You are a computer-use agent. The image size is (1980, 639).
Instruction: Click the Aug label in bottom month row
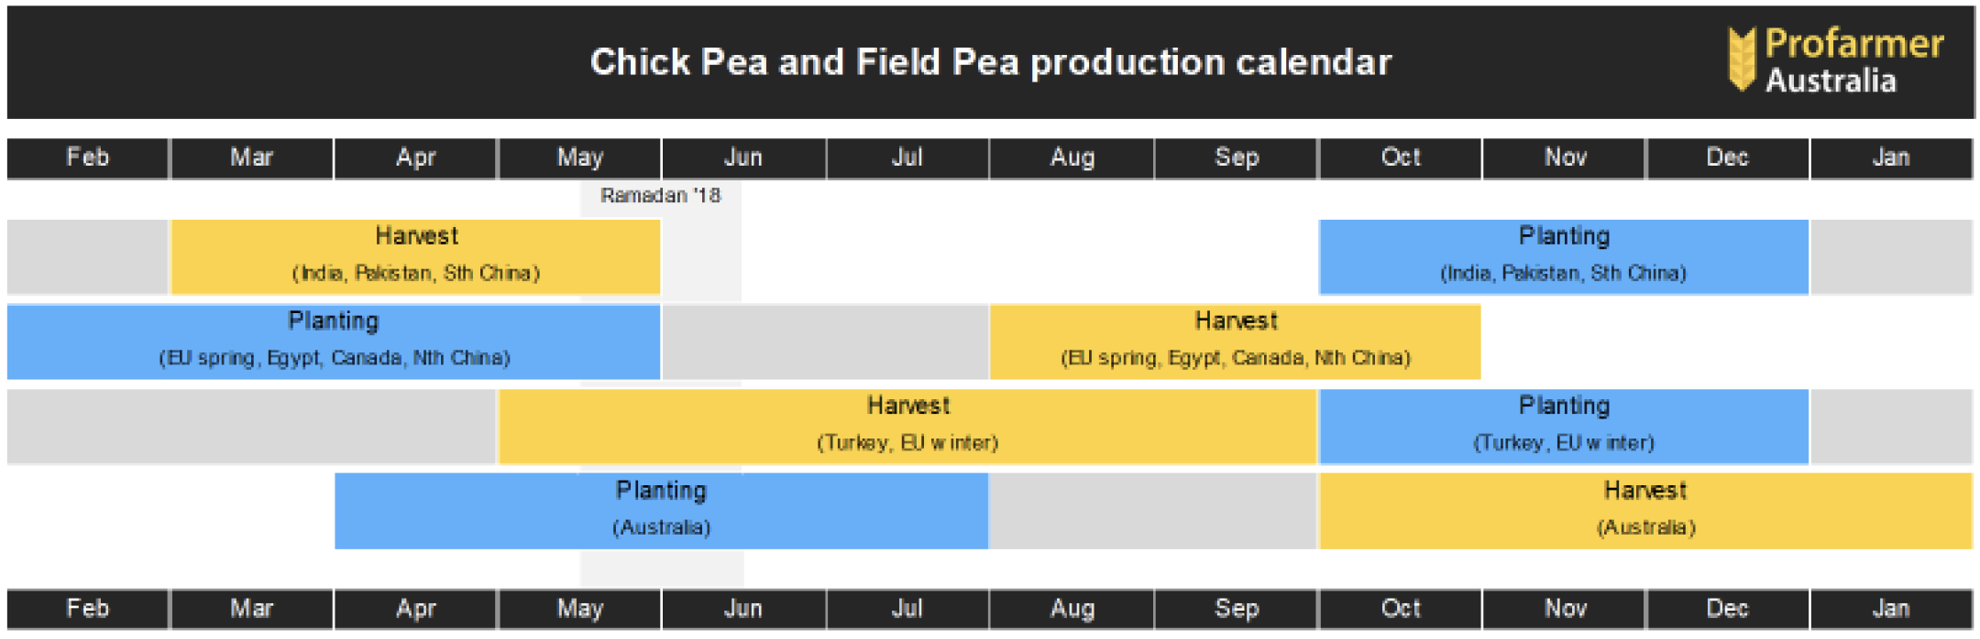1072,609
